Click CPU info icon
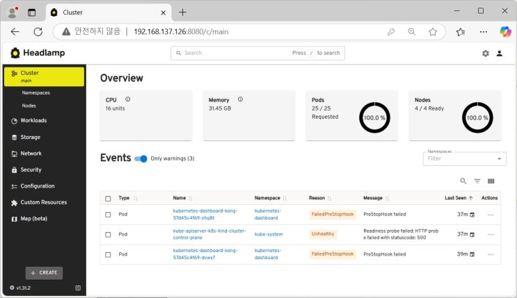The width and height of the screenshot is (517, 298). click(127, 99)
